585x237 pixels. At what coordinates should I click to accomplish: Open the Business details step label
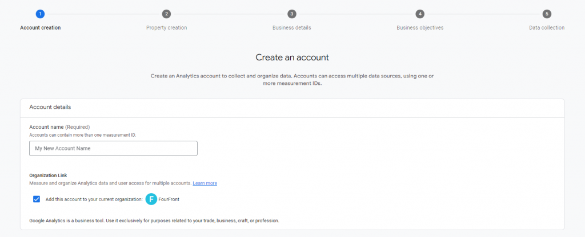tap(292, 27)
